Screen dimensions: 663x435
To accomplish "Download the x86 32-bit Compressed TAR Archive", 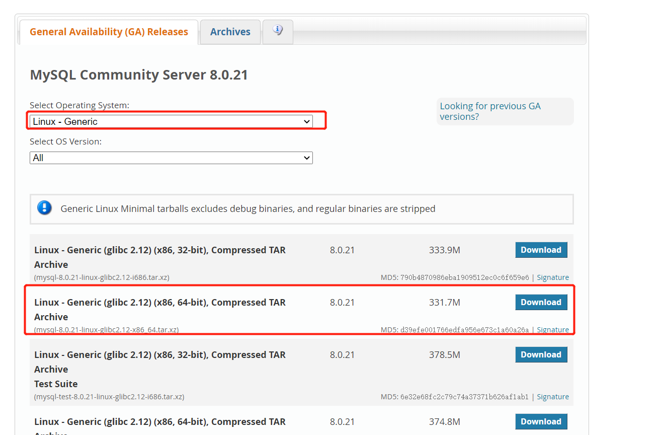I will coord(541,250).
